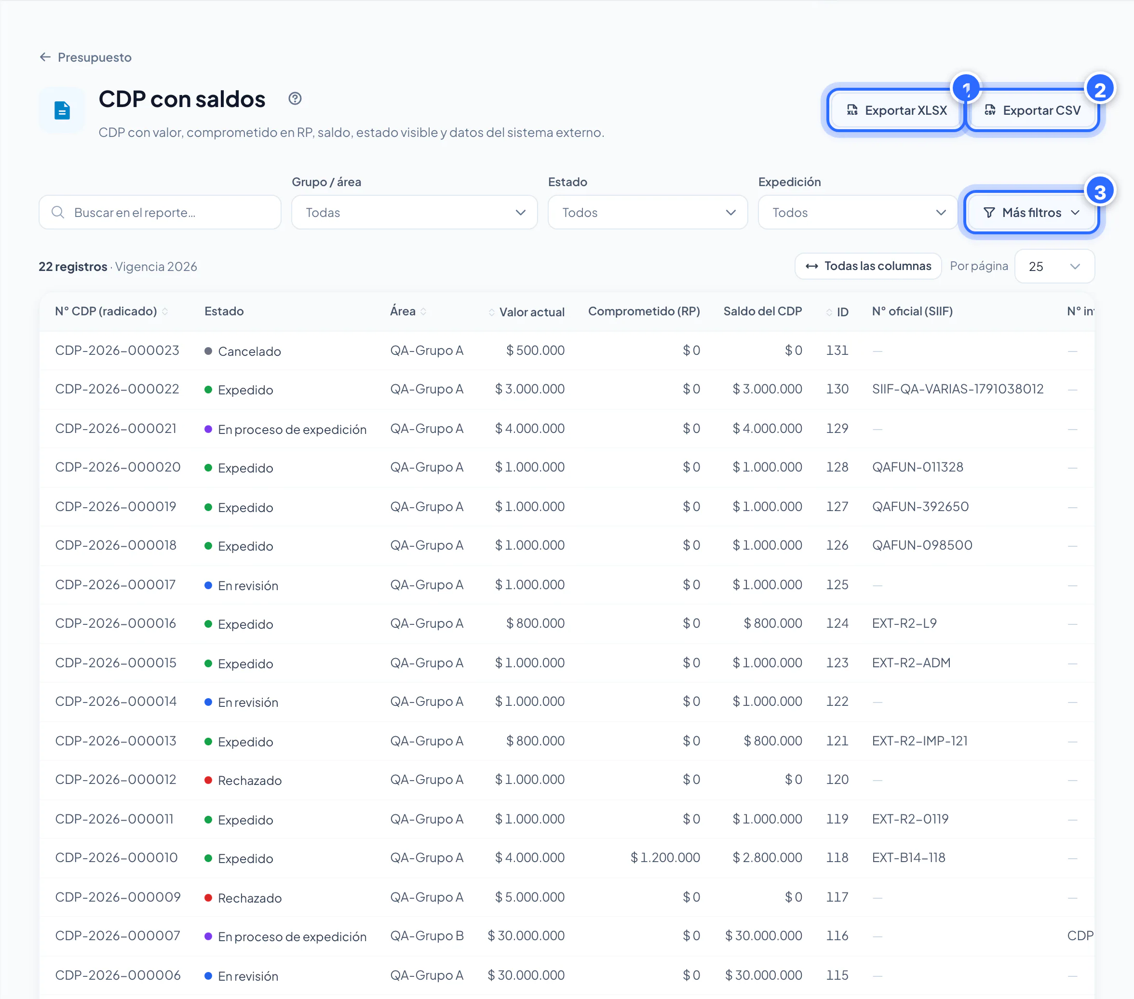Viewport: 1134px width, 999px height.
Task: Click the Estado column header in the table
Action: point(224,312)
